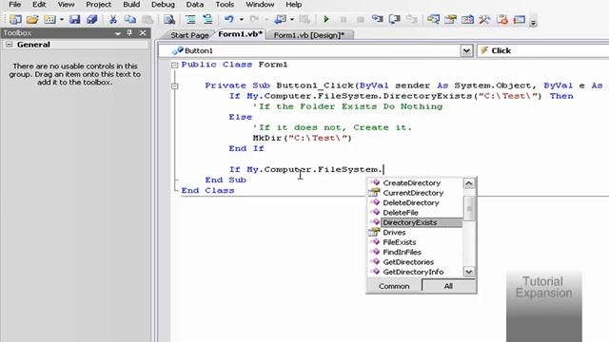Switch to the Form1.vb code tab
609x342 pixels.
click(x=240, y=34)
